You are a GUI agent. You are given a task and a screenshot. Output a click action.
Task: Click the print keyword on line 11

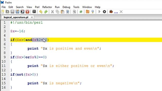(x=33, y=66)
